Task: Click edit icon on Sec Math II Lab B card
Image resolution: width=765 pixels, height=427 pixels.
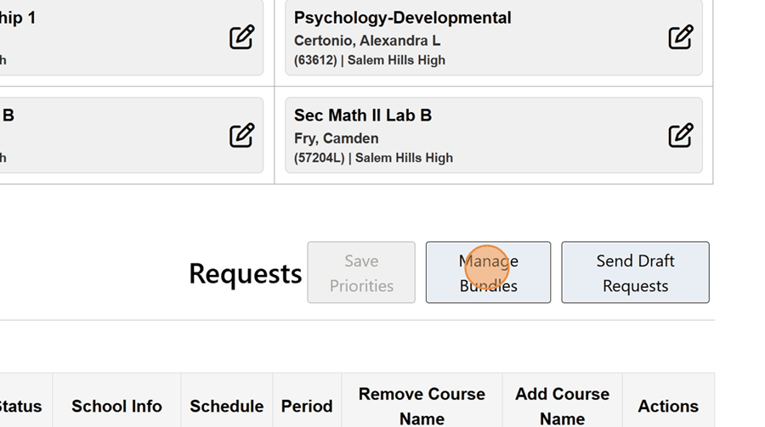Action: [x=680, y=136]
